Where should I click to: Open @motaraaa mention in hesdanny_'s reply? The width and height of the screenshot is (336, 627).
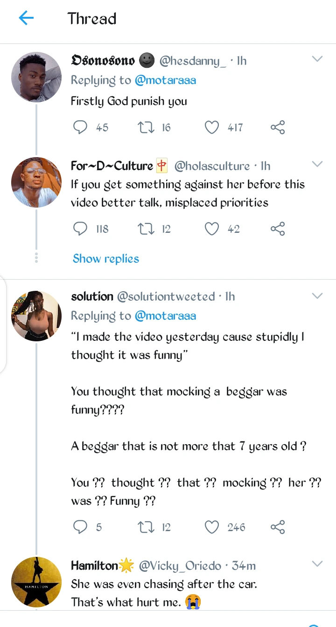(165, 80)
